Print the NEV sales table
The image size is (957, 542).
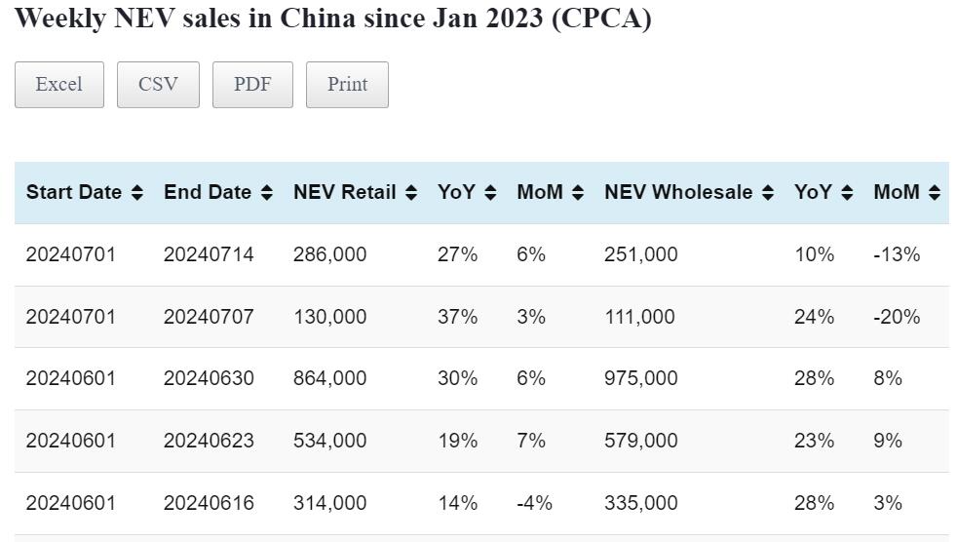[x=347, y=85]
